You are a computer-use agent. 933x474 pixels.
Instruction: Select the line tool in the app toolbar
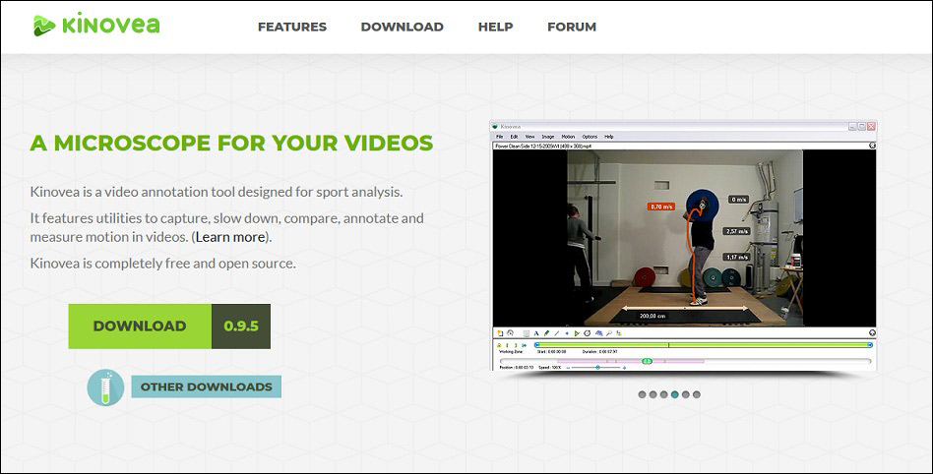(x=557, y=333)
